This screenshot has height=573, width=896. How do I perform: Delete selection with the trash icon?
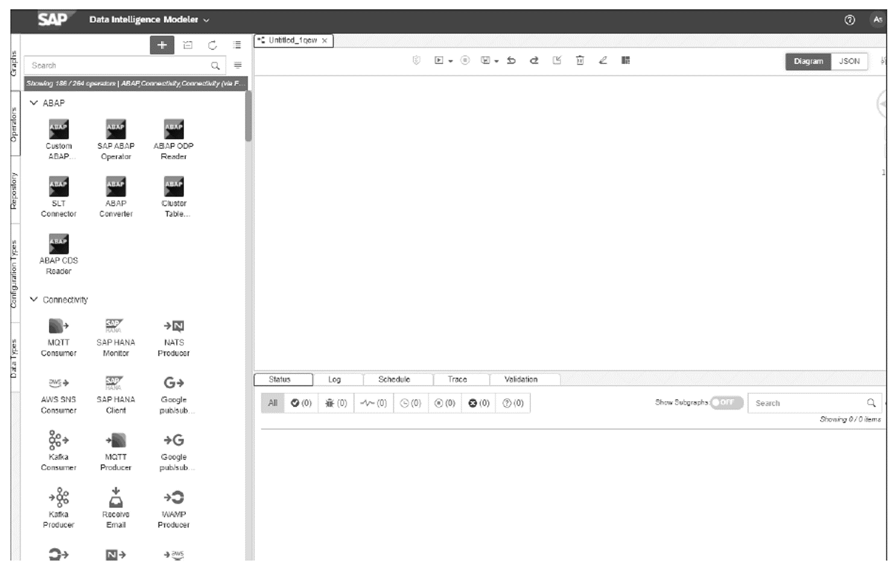pos(580,60)
